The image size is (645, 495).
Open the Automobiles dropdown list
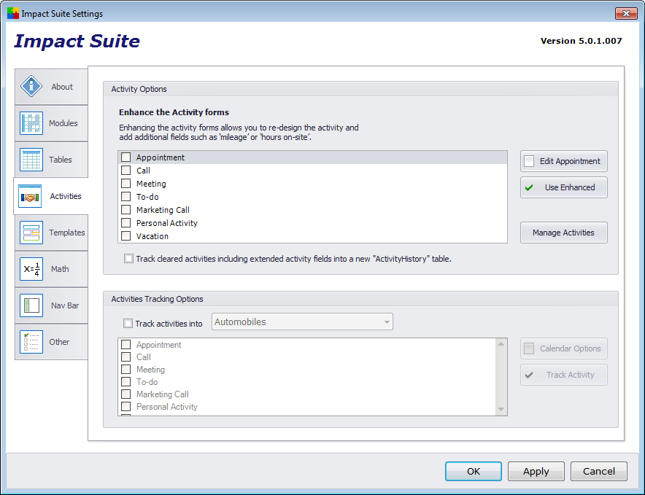click(x=302, y=321)
